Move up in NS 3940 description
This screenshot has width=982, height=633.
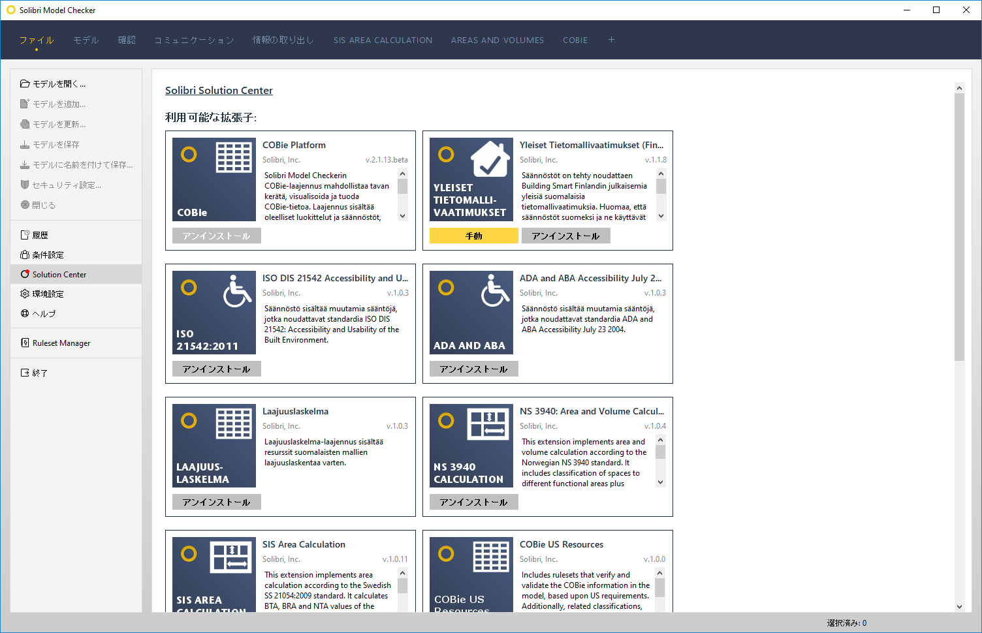[660, 440]
